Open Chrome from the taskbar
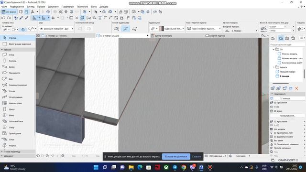 (x=184, y=167)
